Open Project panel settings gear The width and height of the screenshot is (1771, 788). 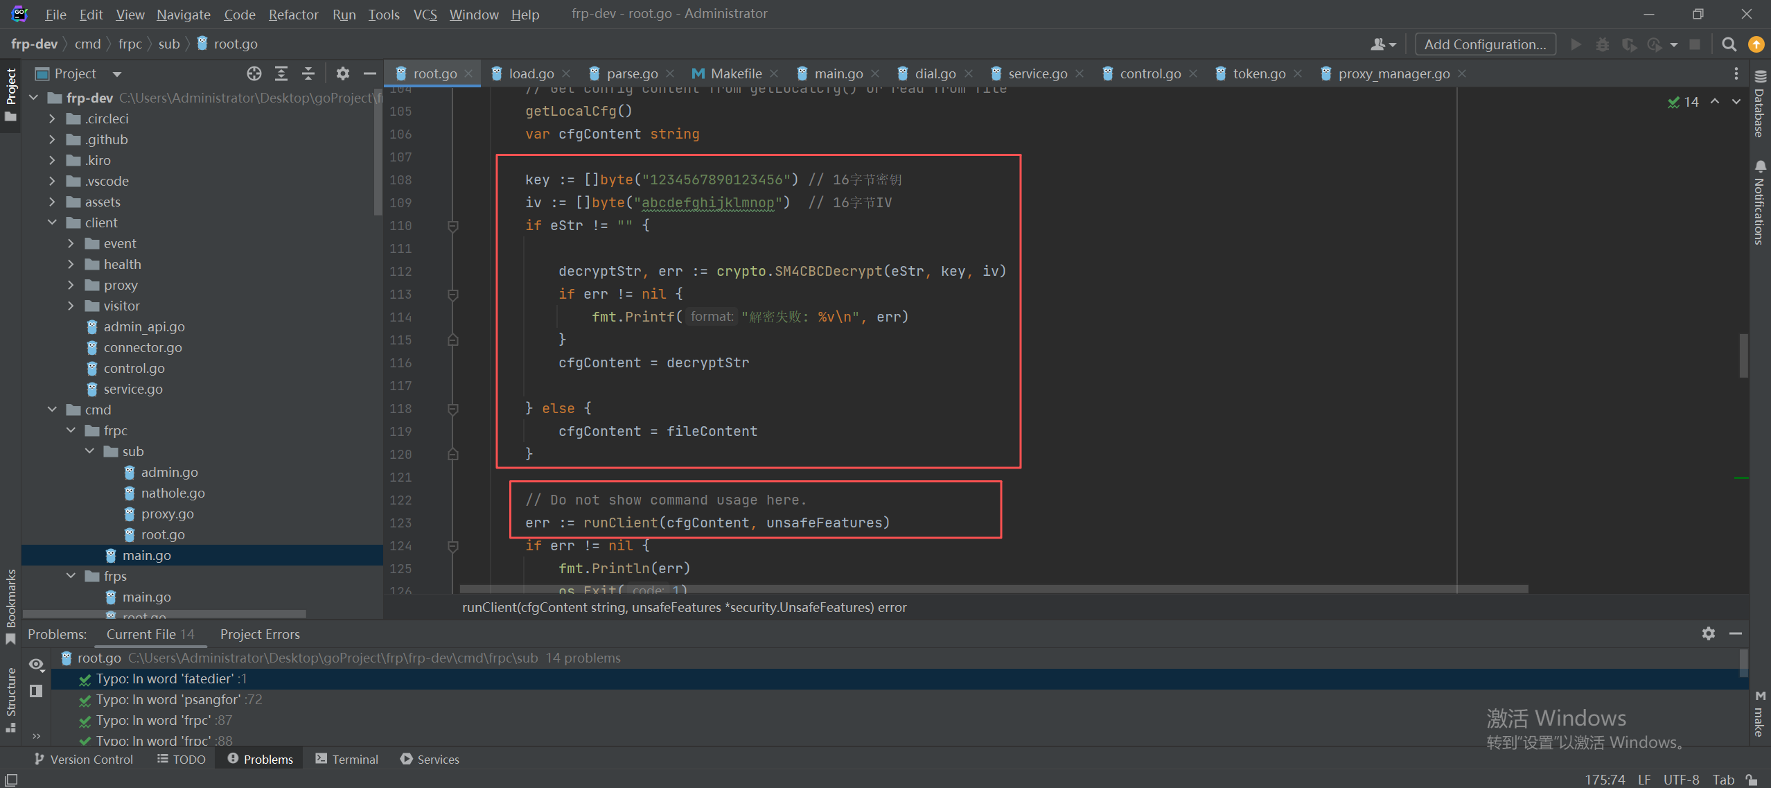342,73
